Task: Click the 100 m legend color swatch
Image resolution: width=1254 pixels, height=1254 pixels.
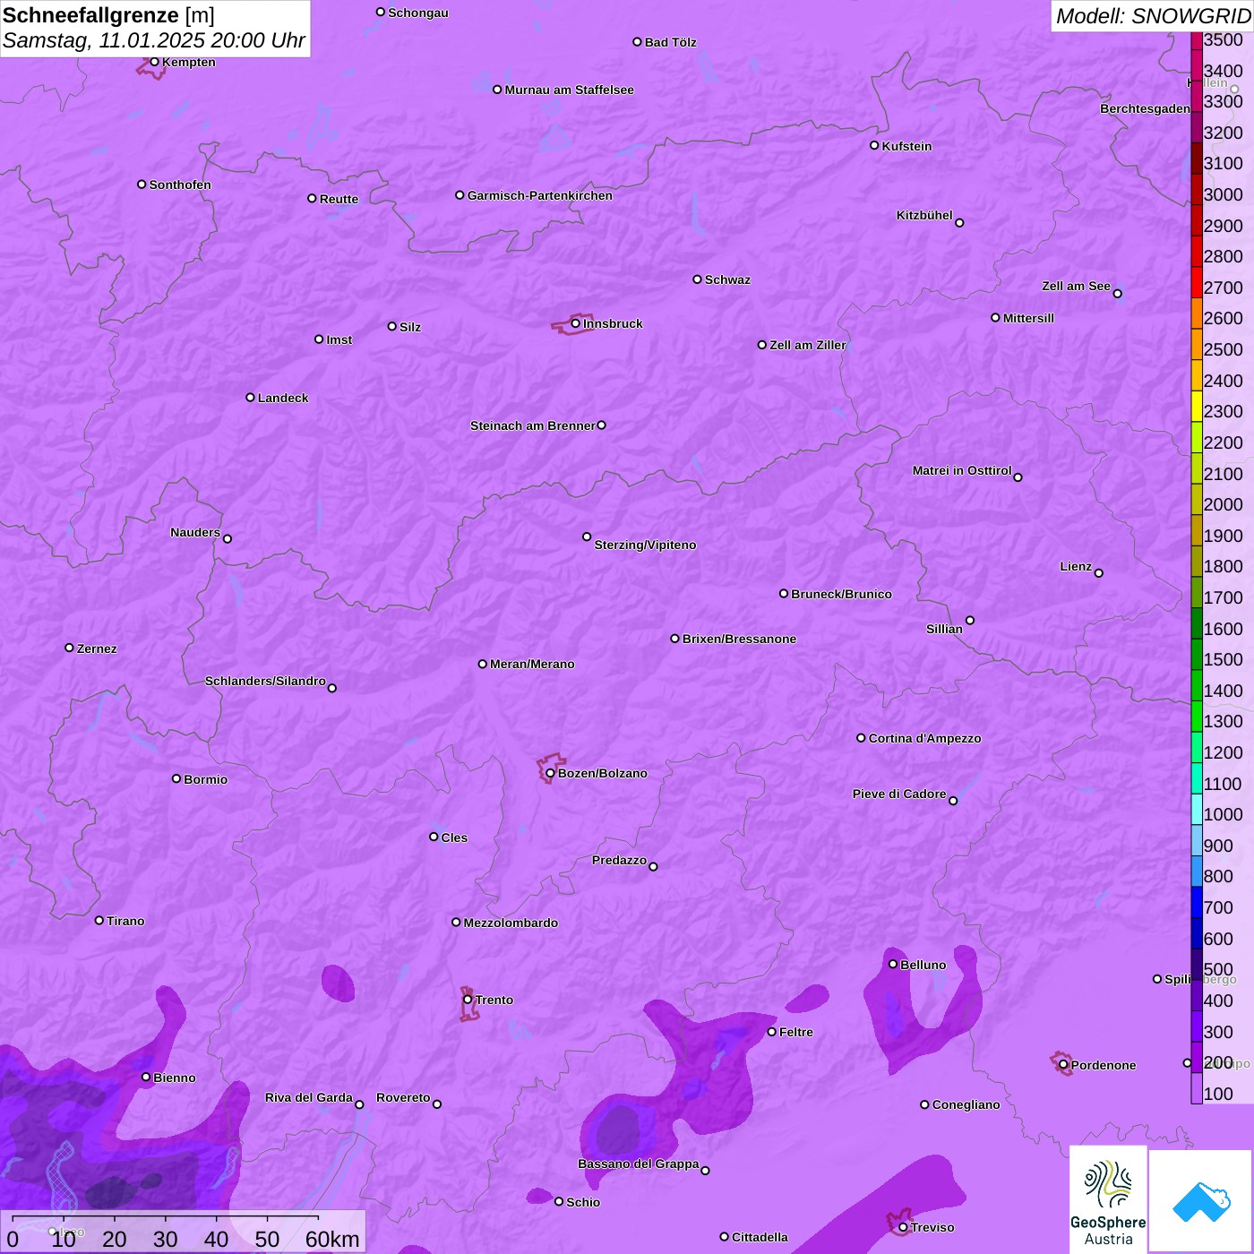Action: (1197, 1088)
